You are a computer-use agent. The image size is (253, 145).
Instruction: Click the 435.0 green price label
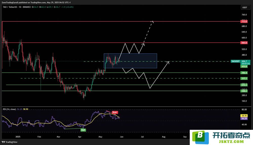(244, 66)
